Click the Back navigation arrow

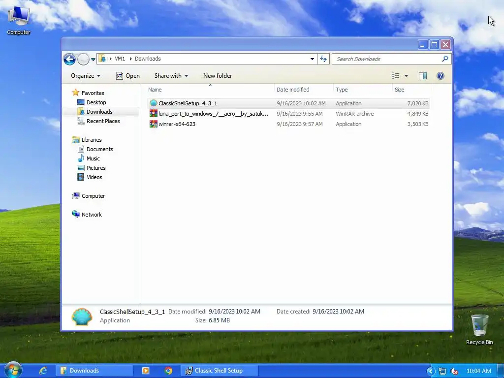point(69,59)
